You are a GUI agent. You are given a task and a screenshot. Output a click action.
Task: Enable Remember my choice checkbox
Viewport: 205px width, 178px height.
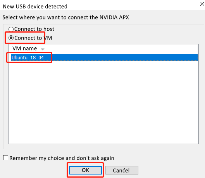[6, 158]
